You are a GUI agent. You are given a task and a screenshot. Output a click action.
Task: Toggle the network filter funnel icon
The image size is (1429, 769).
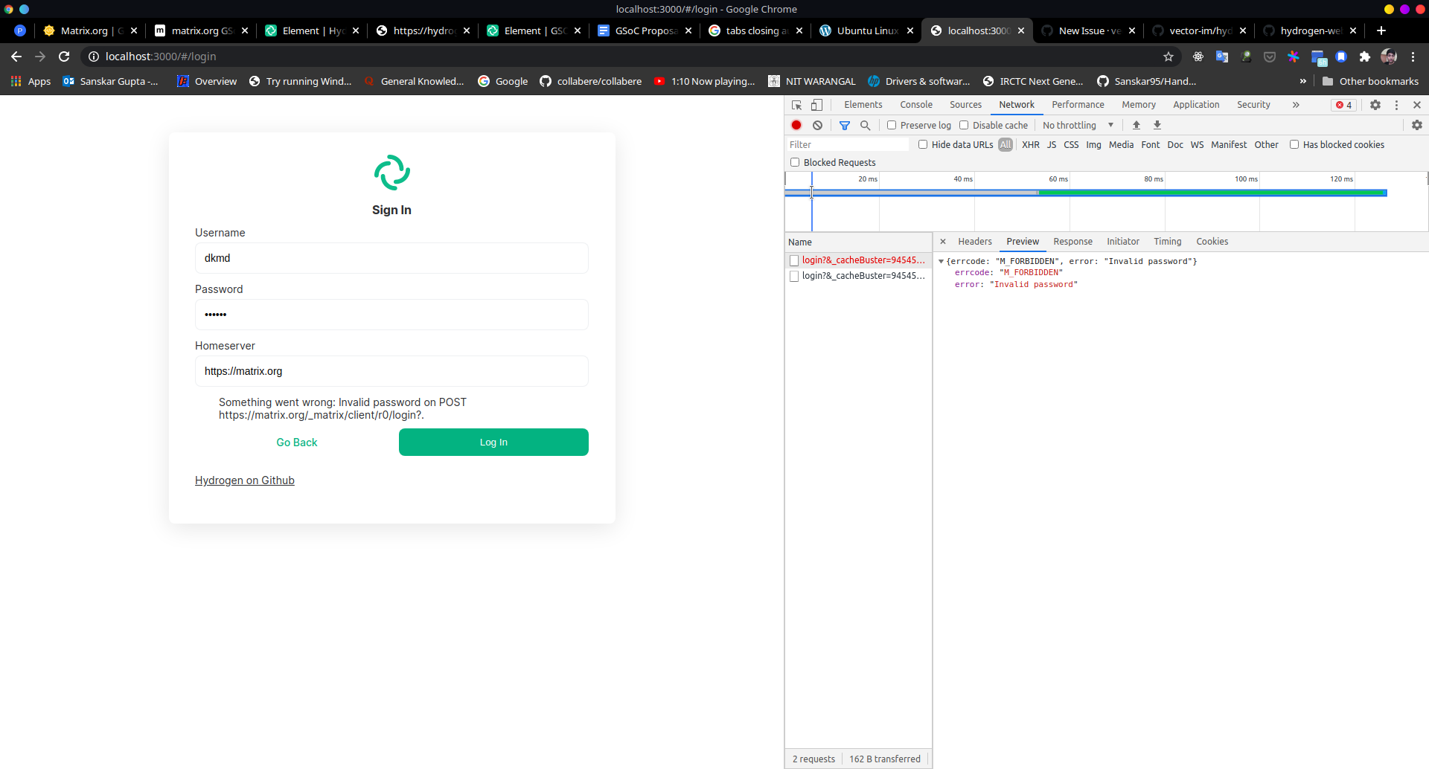(845, 125)
